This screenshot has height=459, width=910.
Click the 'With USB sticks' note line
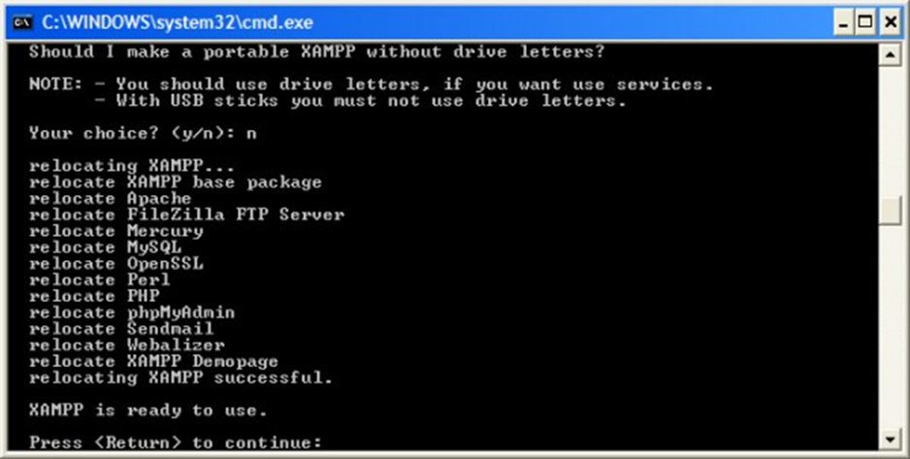pyautogui.click(x=361, y=101)
